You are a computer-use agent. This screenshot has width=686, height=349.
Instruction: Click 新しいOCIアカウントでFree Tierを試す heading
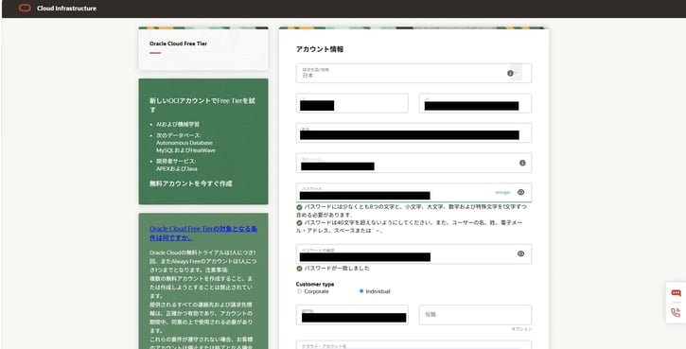point(202,105)
